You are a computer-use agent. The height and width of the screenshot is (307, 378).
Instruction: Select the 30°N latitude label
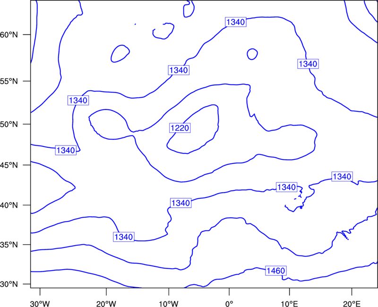9,284
